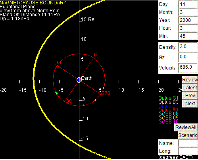
Task: Click the Optus A3 legend entry
Action: pyautogui.click(x=168, y=110)
